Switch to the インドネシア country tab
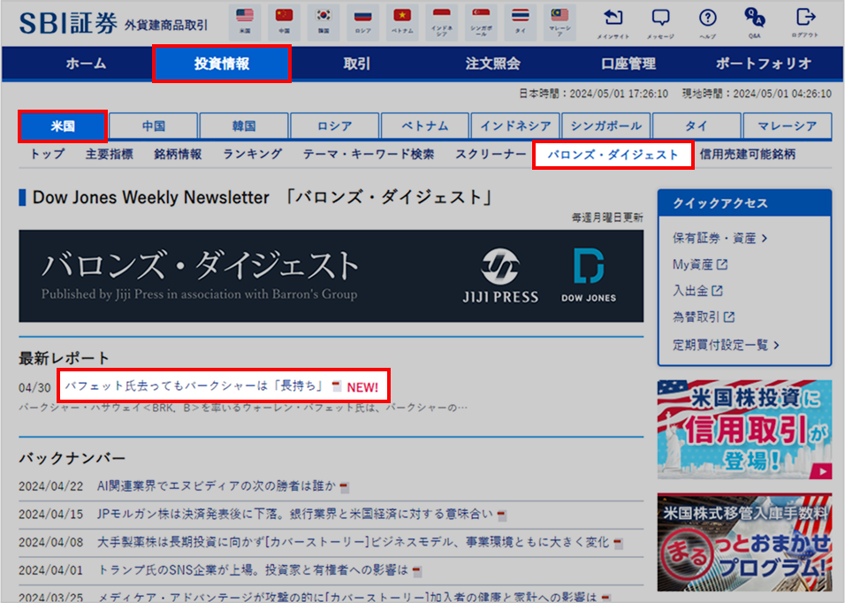845x603 pixels. coord(515,126)
